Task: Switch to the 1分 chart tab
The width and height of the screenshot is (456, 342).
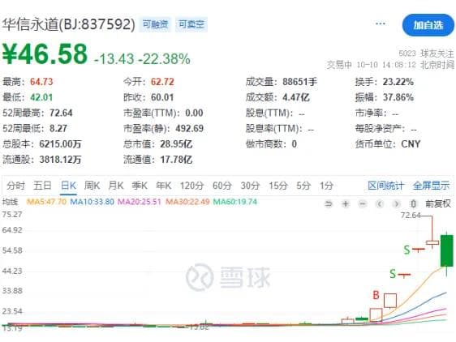Action: (326, 186)
